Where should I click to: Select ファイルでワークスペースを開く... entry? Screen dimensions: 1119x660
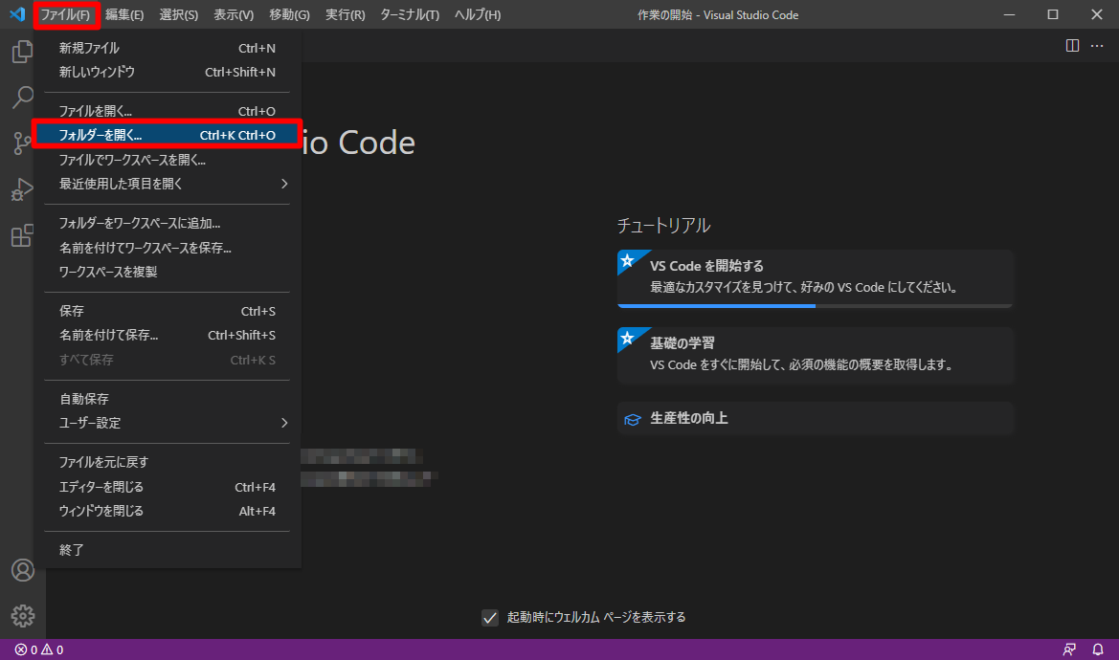pyautogui.click(x=167, y=160)
